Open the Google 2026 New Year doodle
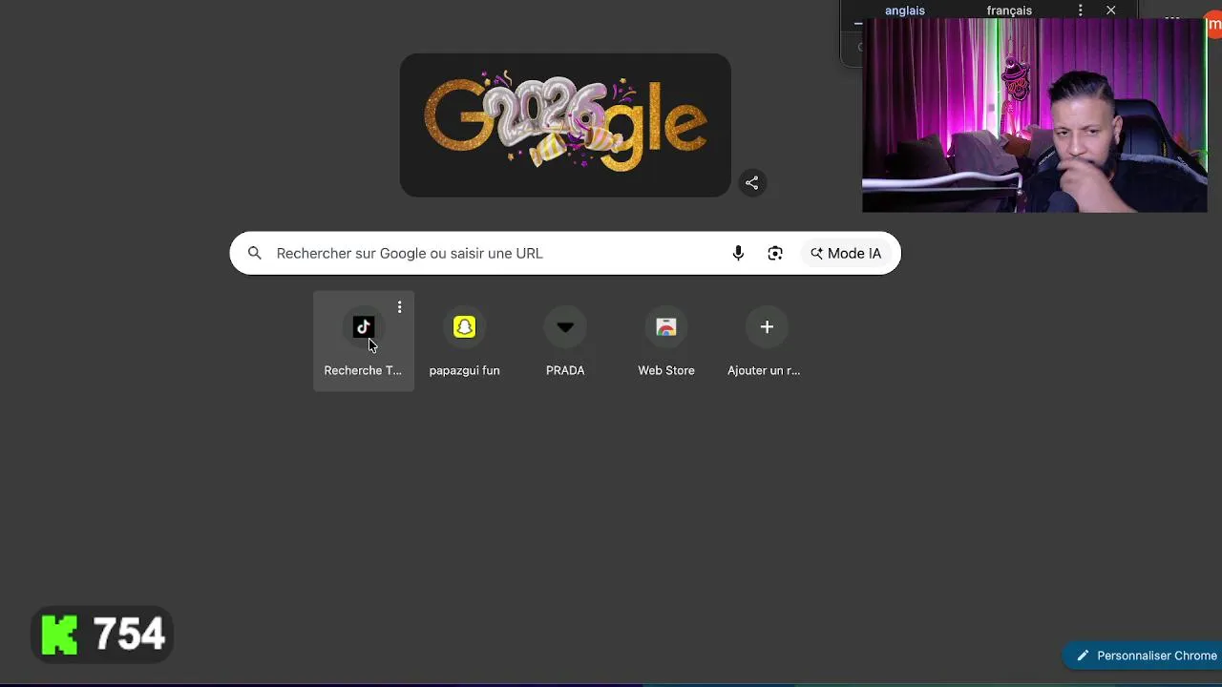 565,125
